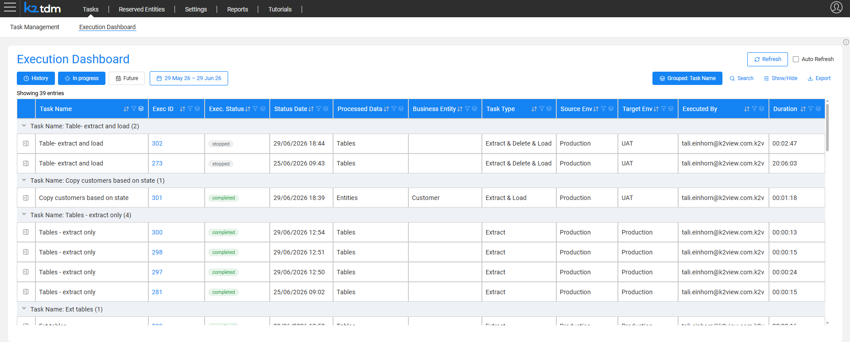Screen dimensions: 850x342
Task: Filter the Task Type column
Action: (x=542, y=109)
